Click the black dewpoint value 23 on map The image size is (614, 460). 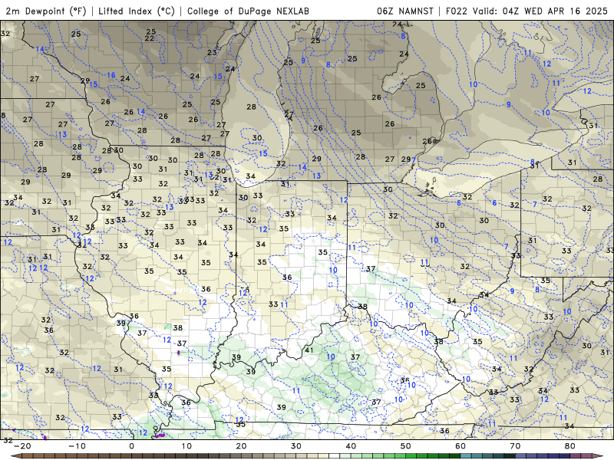pos(212,52)
